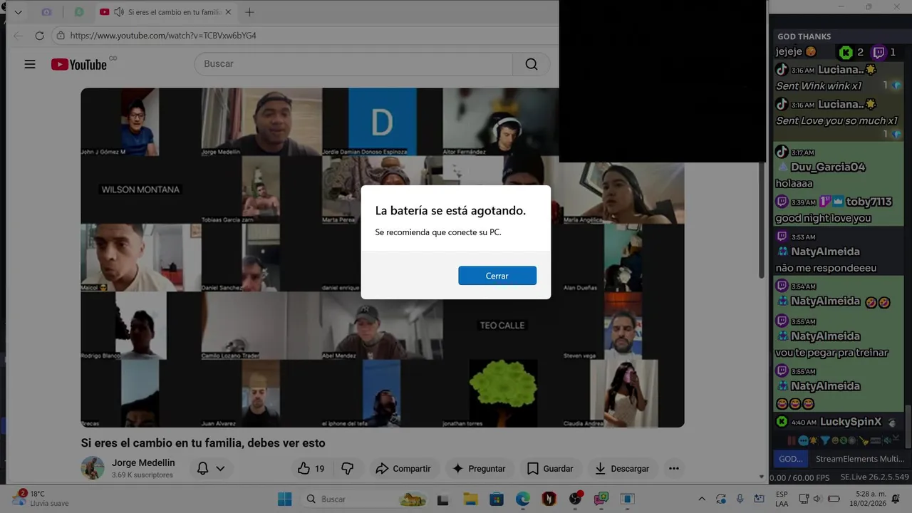The height and width of the screenshot is (513, 912).
Task: Click the Duv_Garcia04 username in chat
Action: pyautogui.click(x=827, y=167)
